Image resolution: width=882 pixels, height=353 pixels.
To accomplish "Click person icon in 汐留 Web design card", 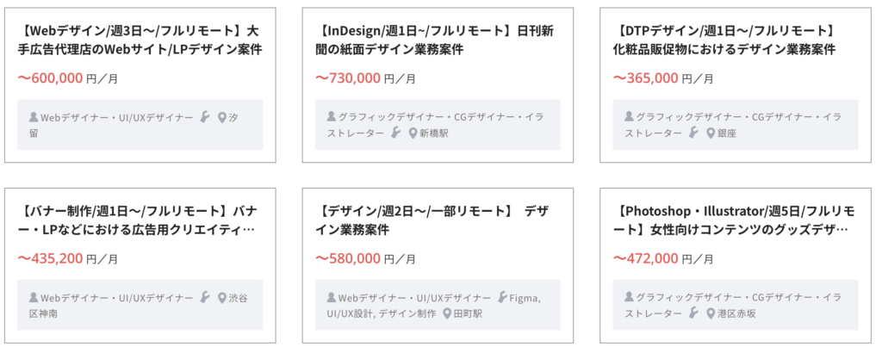I will pos(34,117).
